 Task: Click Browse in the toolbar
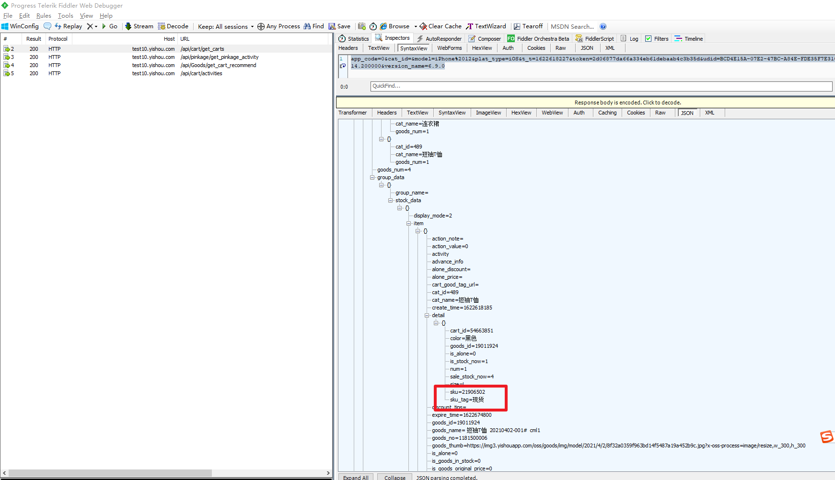395,26
